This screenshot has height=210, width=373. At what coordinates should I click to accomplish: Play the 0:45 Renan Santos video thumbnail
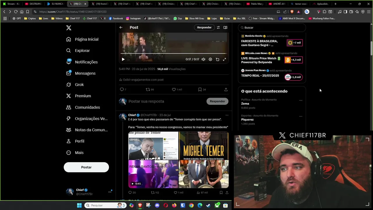tap(153, 174)
